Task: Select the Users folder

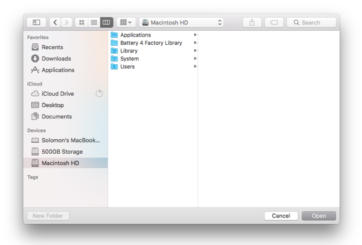Action: 153,66
